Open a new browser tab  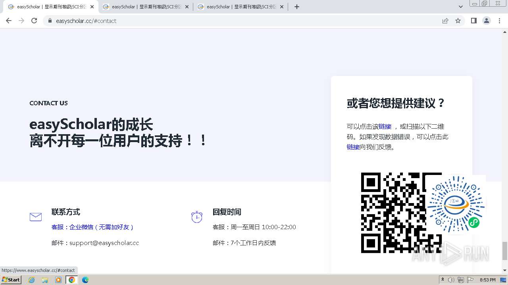(x=297, y=7)
